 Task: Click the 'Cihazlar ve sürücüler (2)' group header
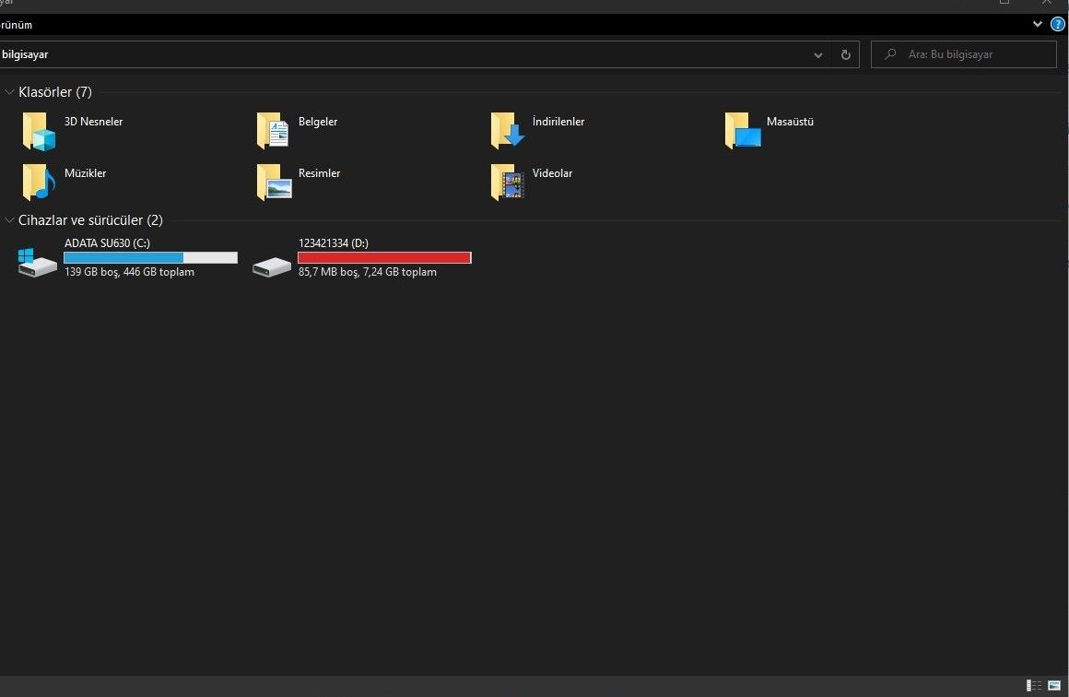point(90,220)
